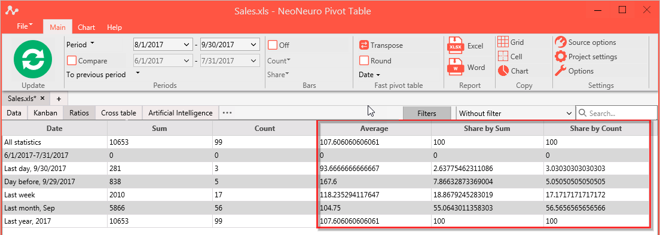Image resolution: width=660 pixels, height=235 pixels.
Task: Select the All statistics row label
Action: click(23, 142)
